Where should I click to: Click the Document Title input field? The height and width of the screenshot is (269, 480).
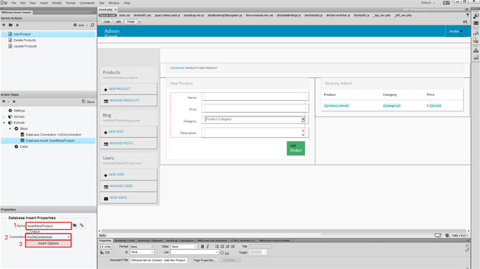[x=159, y=260]
